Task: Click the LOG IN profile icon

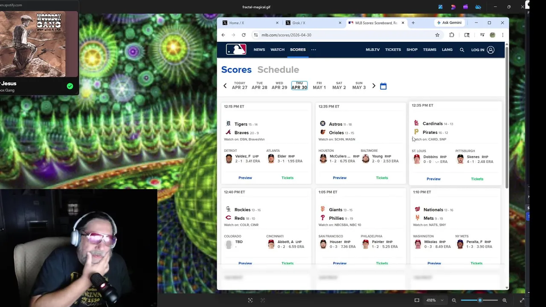Action: [x=491, y=50]
